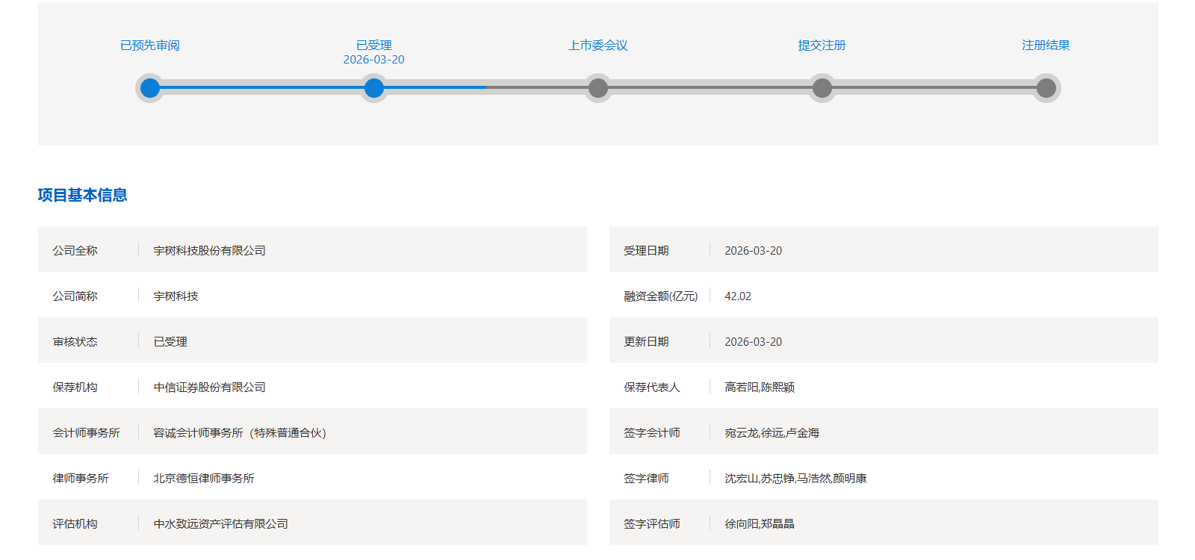Click the 注册结果 circle at the timeline end
Viewport: 1195px width, 560px height.
[x=1046, y=88]
